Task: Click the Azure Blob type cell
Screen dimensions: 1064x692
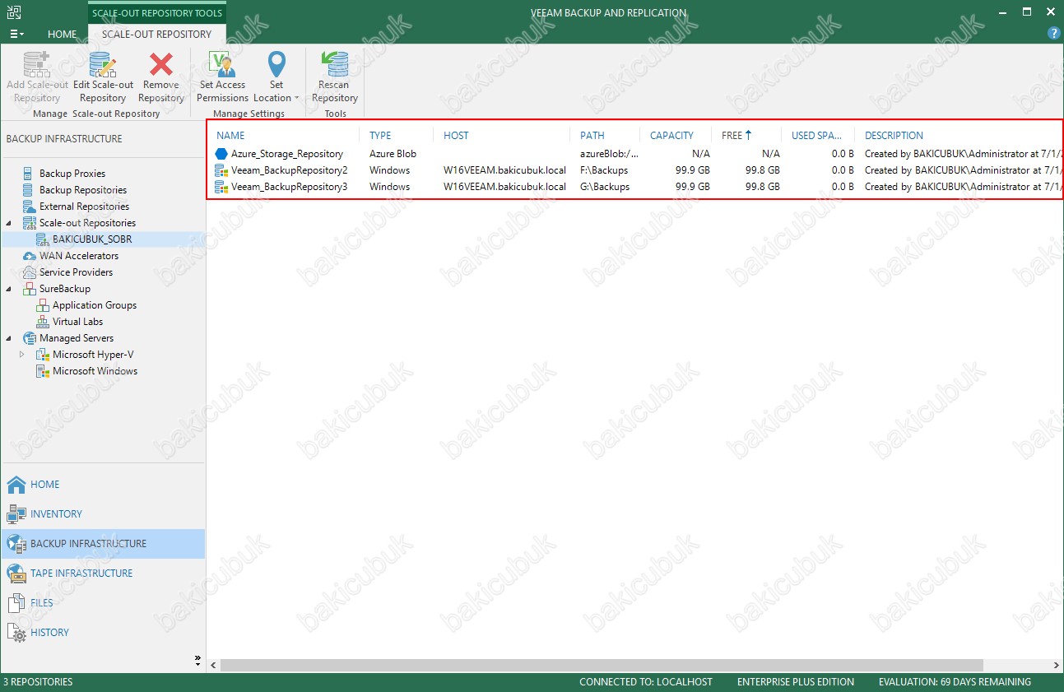Action: 393,154
